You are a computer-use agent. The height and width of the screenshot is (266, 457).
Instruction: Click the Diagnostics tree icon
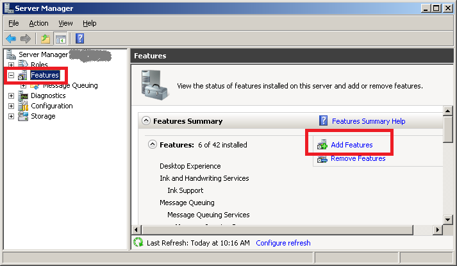click(x=23, y=96)
